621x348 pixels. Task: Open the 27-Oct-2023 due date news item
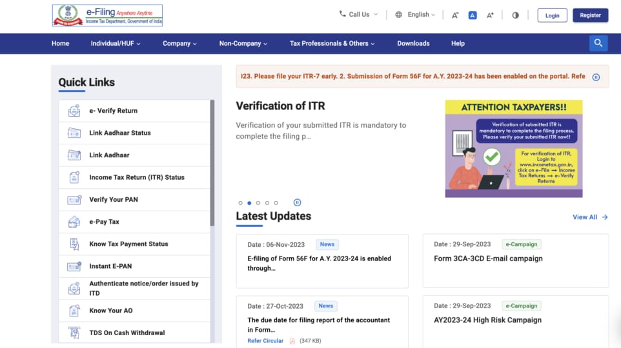click(x=322, y=322)
